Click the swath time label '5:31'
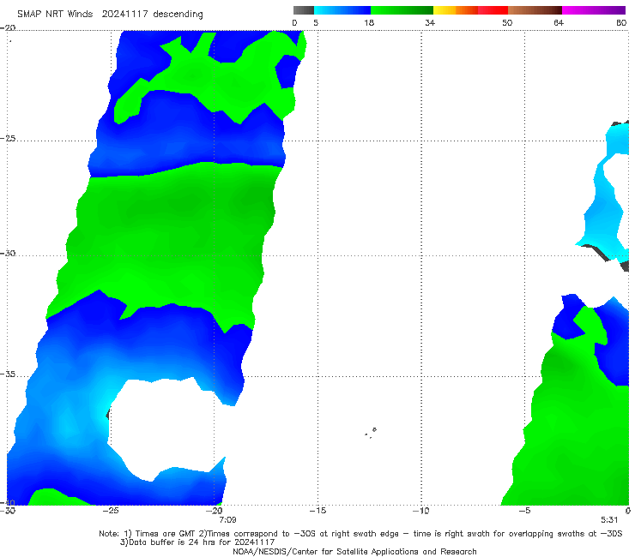 [x=609, y=520]
